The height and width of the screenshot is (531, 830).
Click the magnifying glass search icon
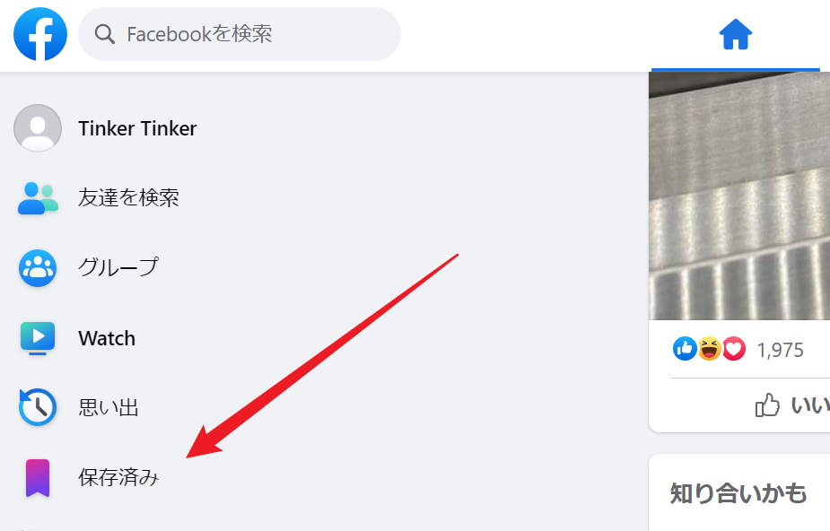104,34
